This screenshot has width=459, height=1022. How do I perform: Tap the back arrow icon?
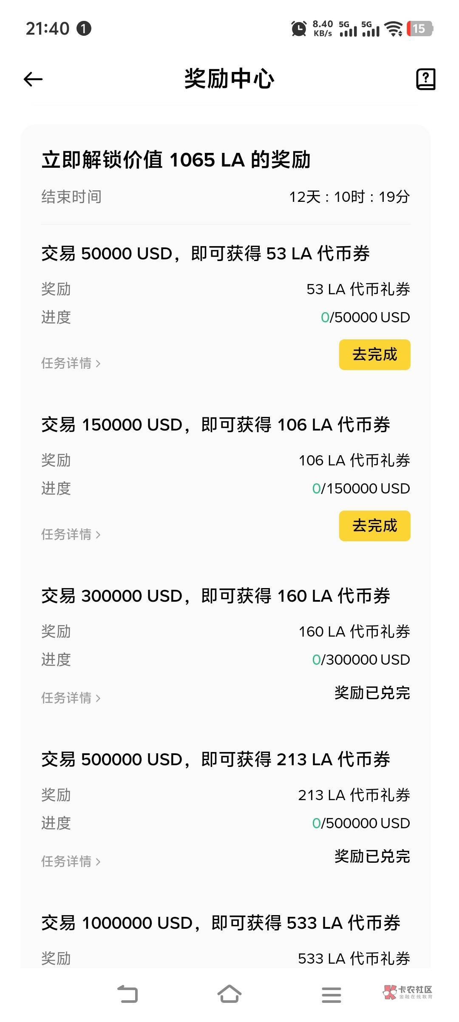33,79
